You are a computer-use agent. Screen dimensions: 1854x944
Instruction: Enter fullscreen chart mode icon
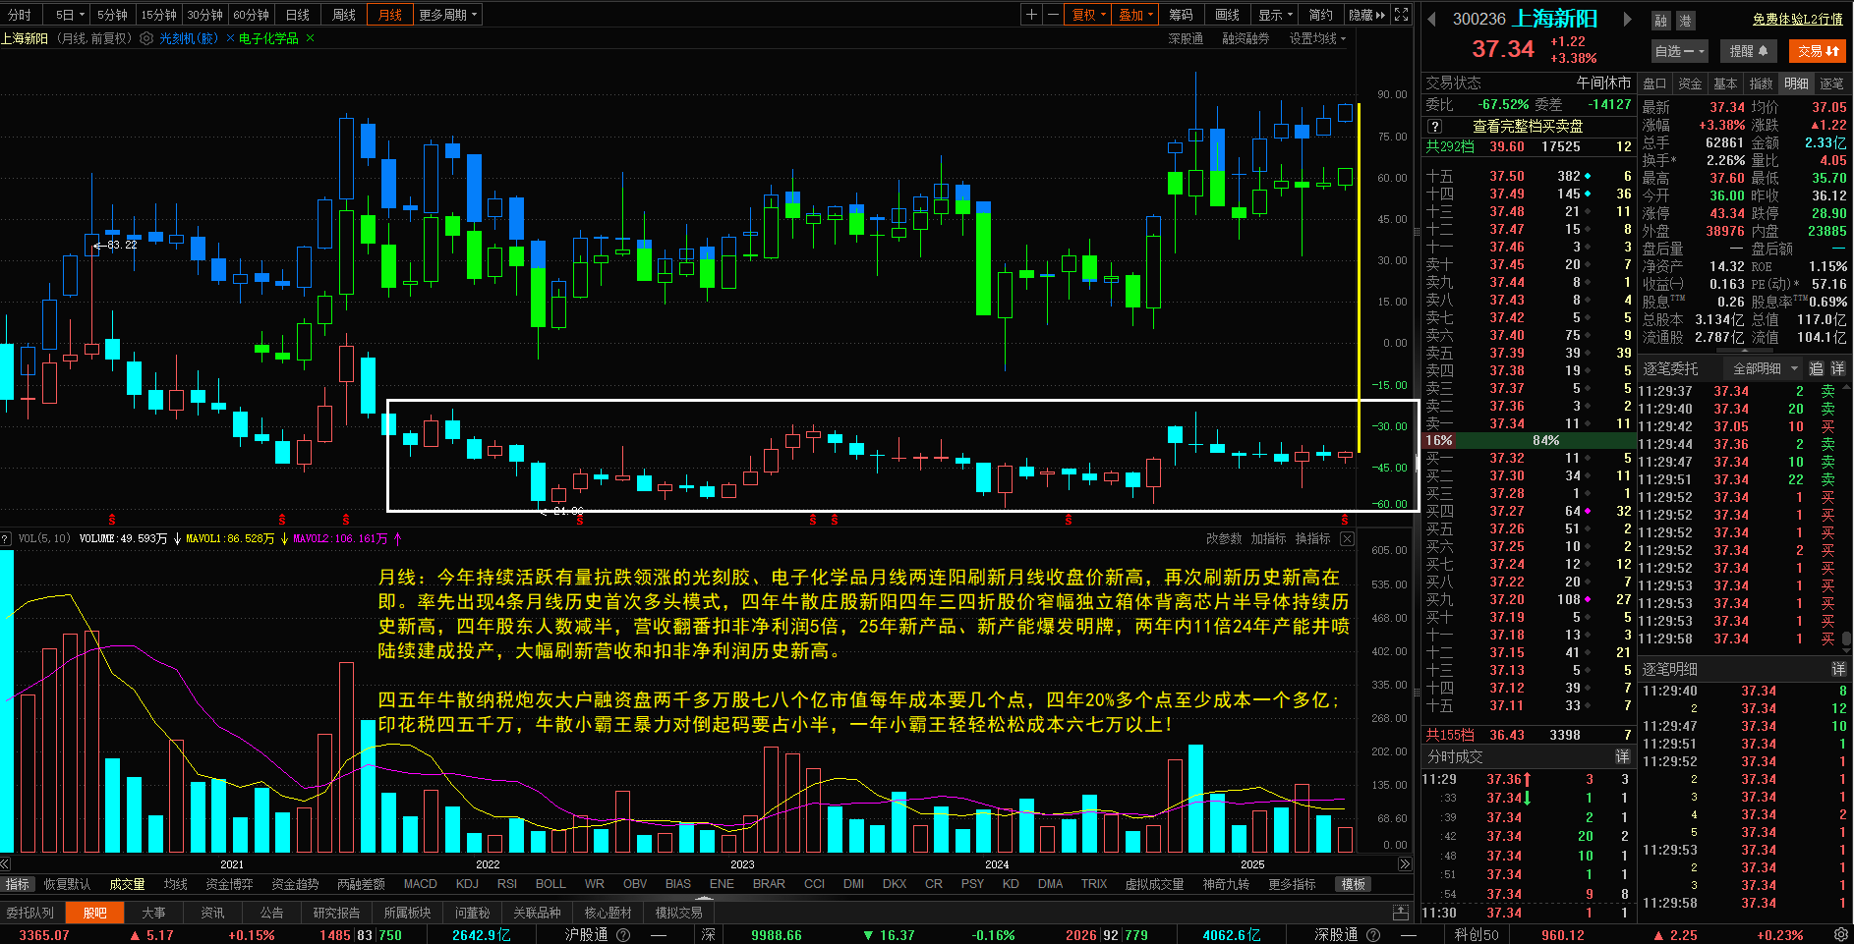click(x=1402, y=15)
